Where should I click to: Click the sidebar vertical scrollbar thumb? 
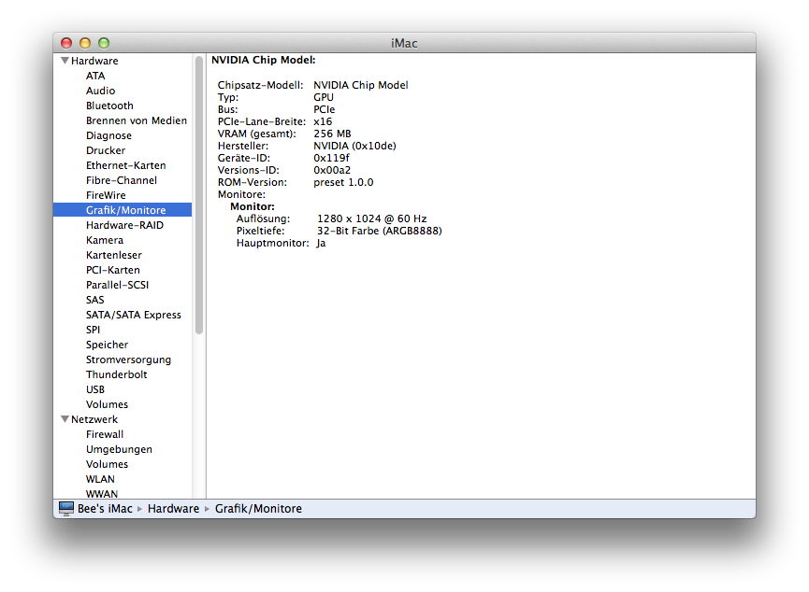tap(199, 195)
